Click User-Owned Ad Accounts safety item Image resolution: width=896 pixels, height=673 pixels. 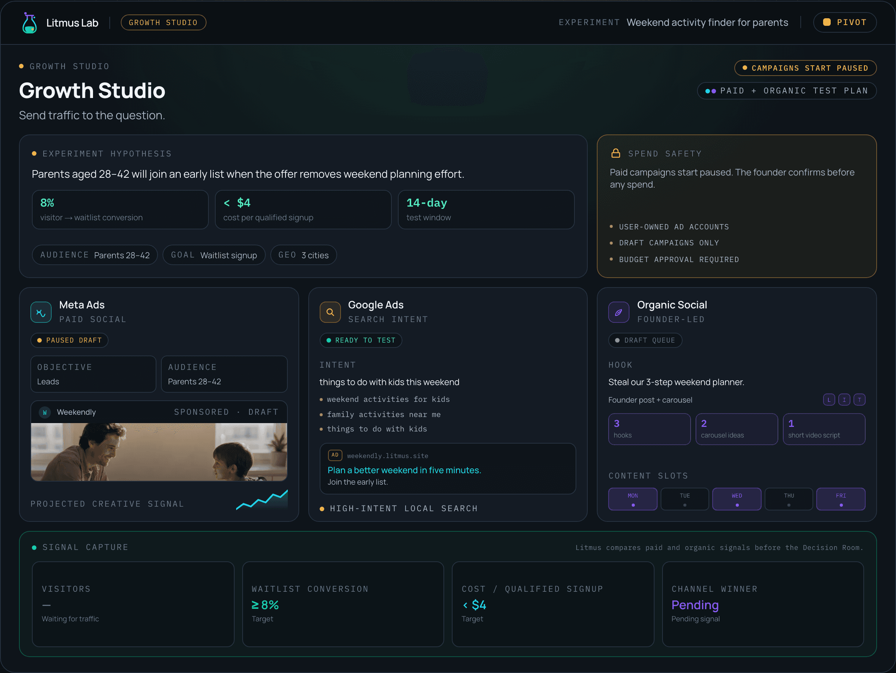[x=674, y=227]
